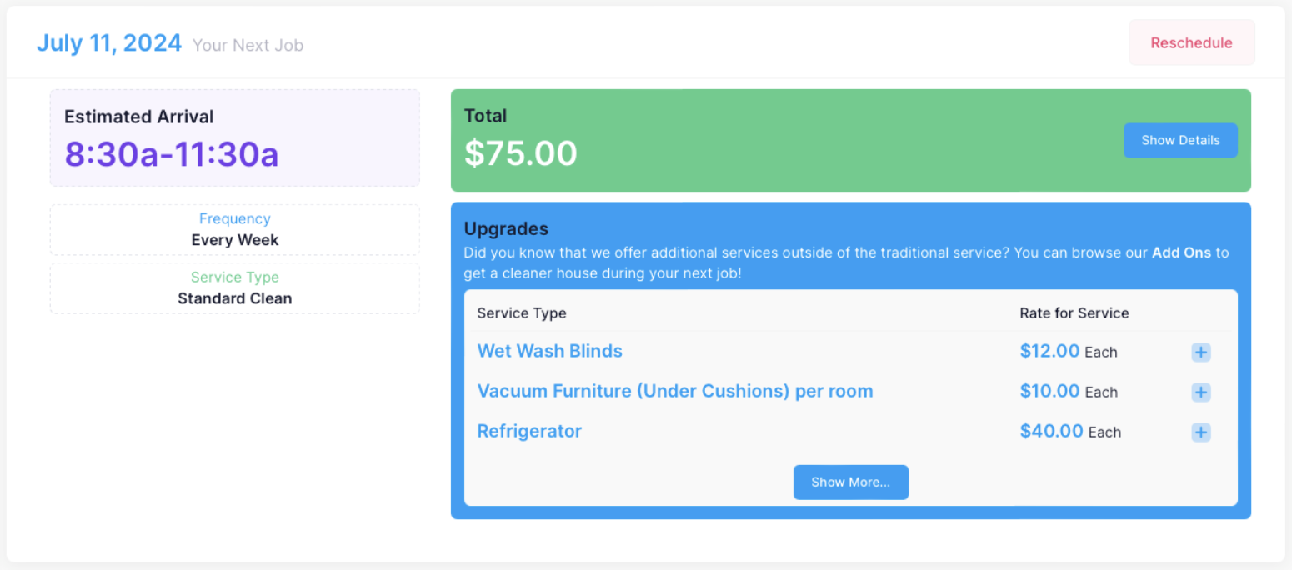Click the Rate for Service column header
The height and width of the screenshot is (570, 1292).
point(1074,313)
